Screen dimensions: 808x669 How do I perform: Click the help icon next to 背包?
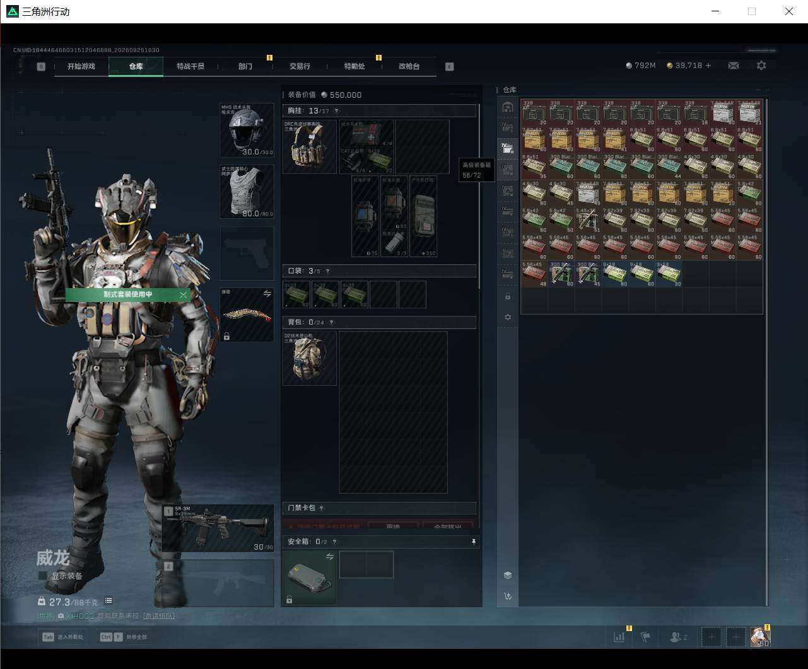(x=331, y=322)
